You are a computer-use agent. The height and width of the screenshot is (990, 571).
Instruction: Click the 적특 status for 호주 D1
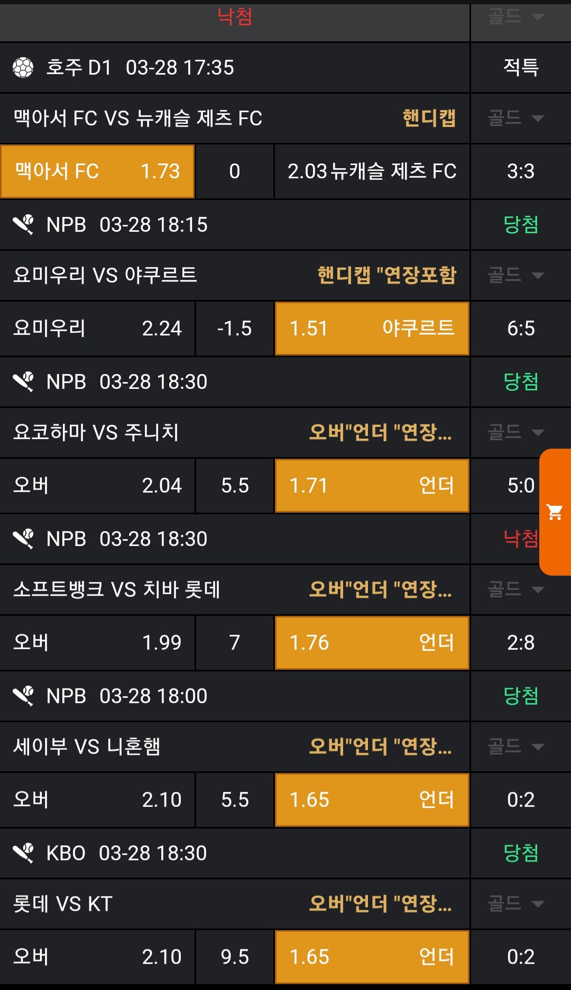coord(521,68)
